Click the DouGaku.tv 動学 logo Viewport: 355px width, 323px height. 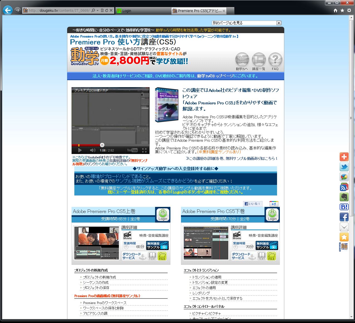(x=85, y=57)
